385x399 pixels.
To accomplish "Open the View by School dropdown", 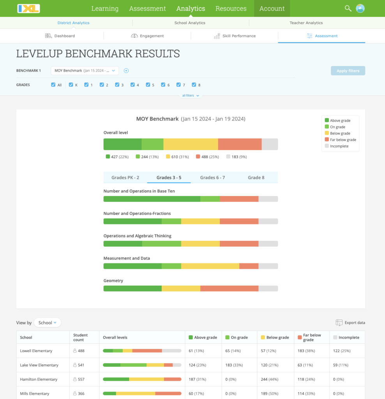I will [47, 323].
